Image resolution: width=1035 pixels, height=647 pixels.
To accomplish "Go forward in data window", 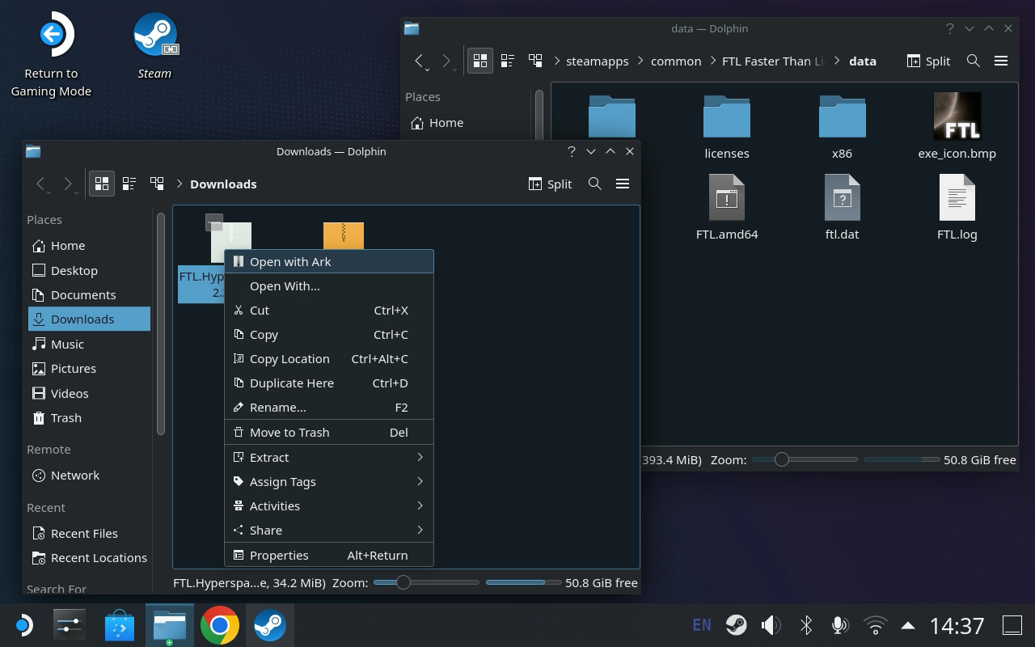I will coord(447,61).
